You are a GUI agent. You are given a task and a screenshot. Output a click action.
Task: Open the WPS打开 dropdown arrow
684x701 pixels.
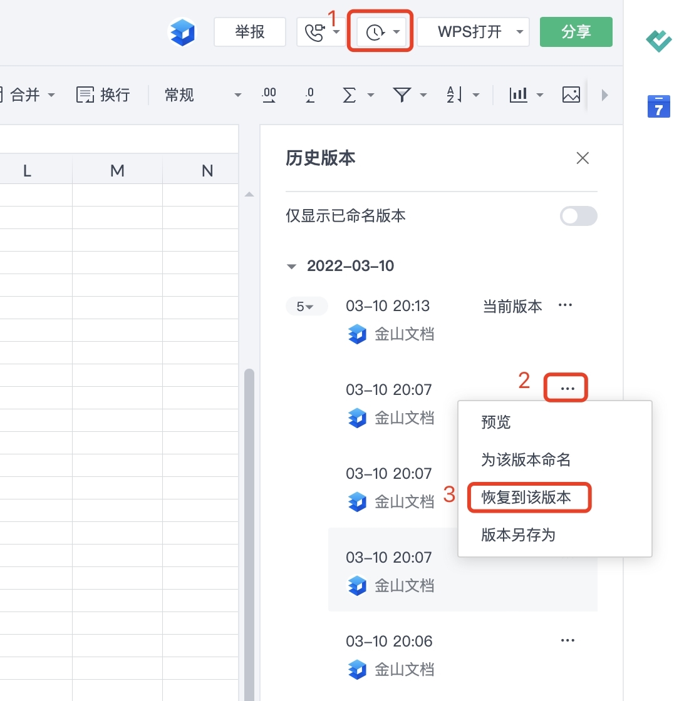(519, 31)
